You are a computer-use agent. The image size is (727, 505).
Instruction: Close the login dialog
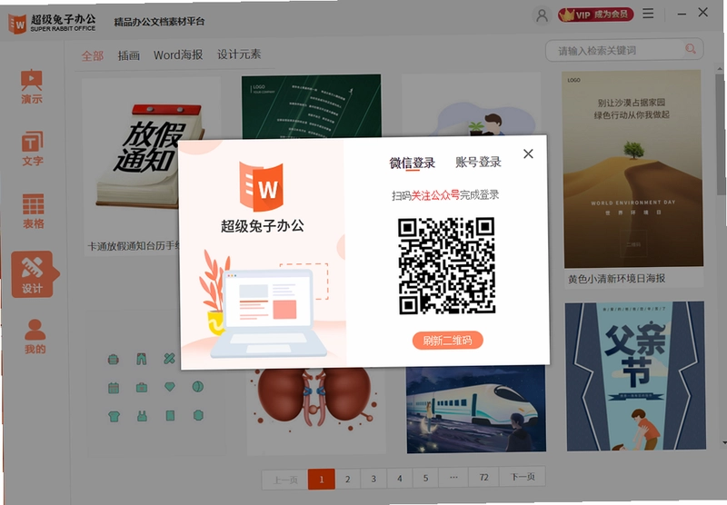click(528, 153)
